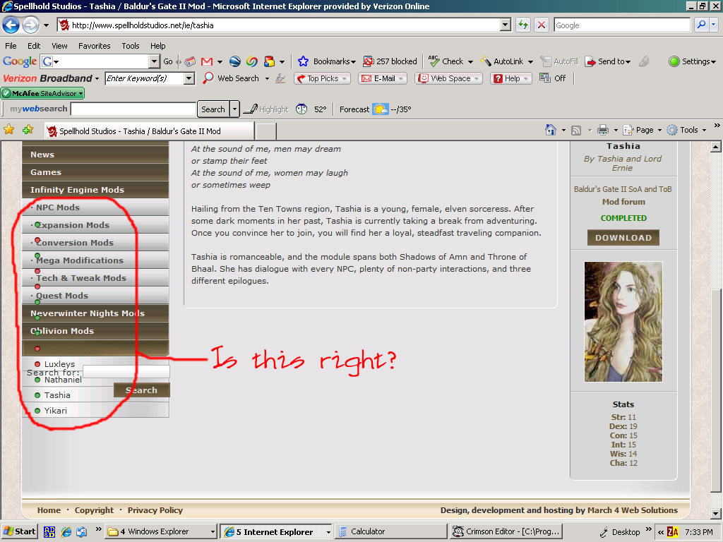Open the Bookmarks star icon on Google toolbar

[303, 61]
